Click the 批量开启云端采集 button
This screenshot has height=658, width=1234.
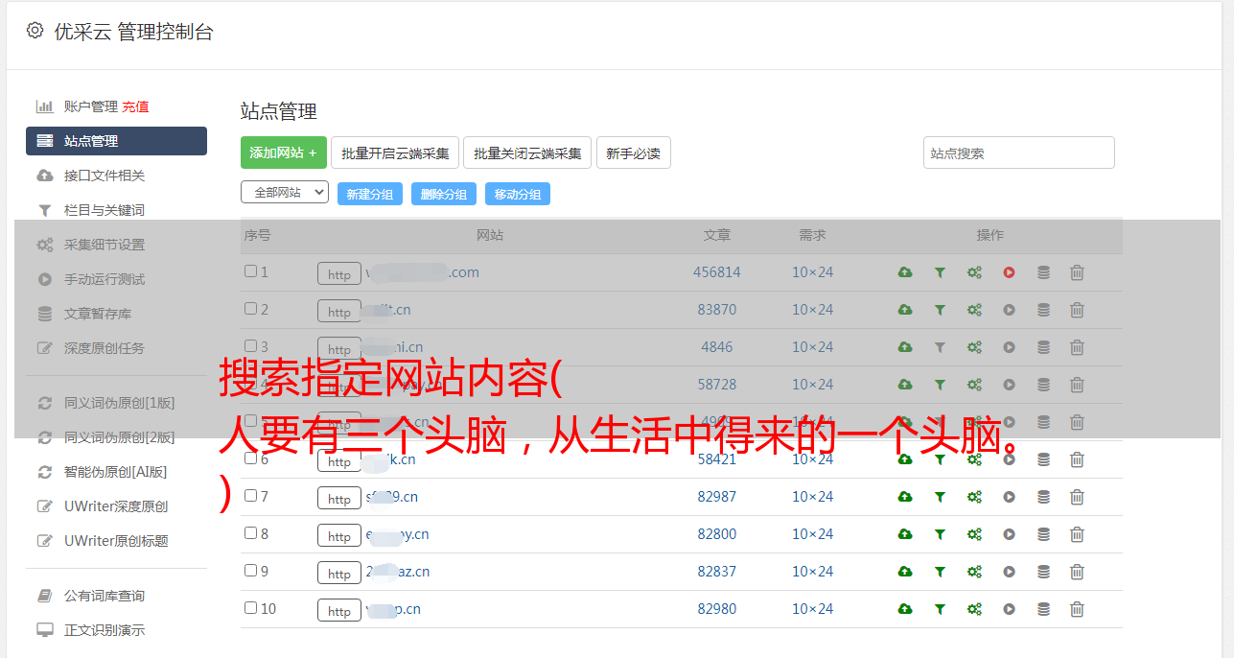pos(395,153)
